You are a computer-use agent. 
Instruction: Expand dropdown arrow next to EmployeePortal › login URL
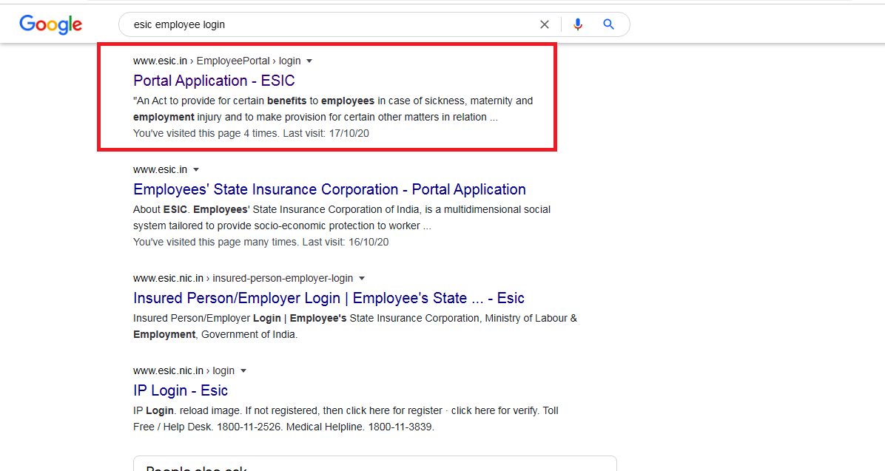[x=309, y=61]
